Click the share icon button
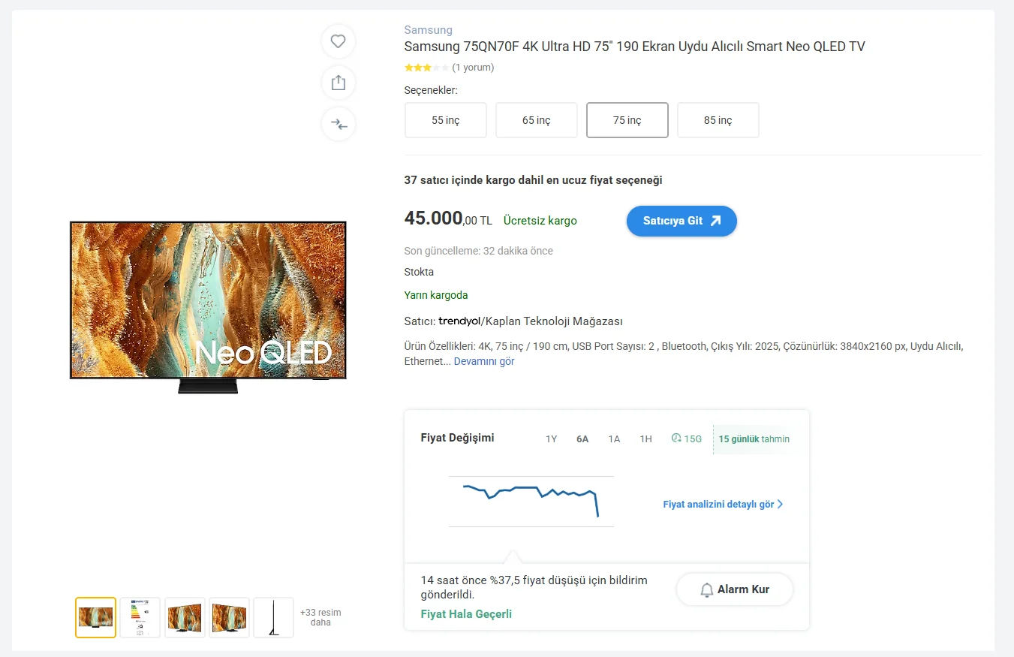 [x=339, y=83]
